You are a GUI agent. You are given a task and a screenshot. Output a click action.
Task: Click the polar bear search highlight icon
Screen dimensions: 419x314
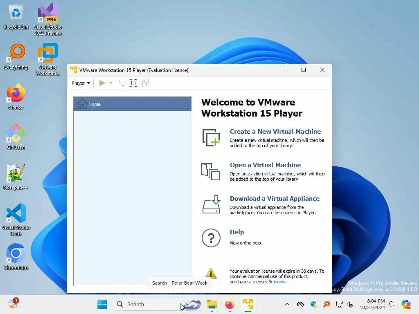[192, 304]
